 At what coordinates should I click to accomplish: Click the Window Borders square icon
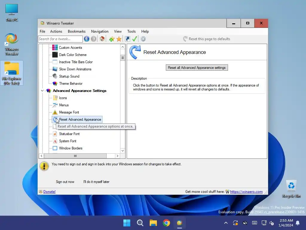click(x=55, y=148)
